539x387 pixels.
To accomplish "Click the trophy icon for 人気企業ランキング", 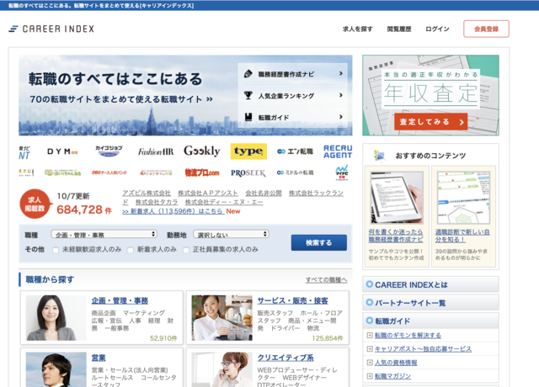I will pyautogui.click(x=248, y=95).
